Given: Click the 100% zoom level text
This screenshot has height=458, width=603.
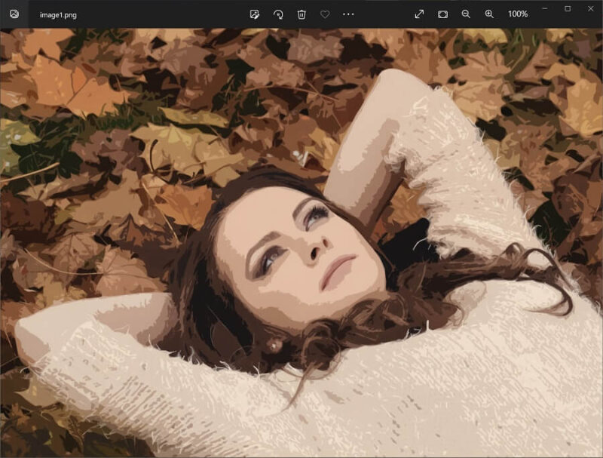Looking at the screenshot, I should pos(518,14).
